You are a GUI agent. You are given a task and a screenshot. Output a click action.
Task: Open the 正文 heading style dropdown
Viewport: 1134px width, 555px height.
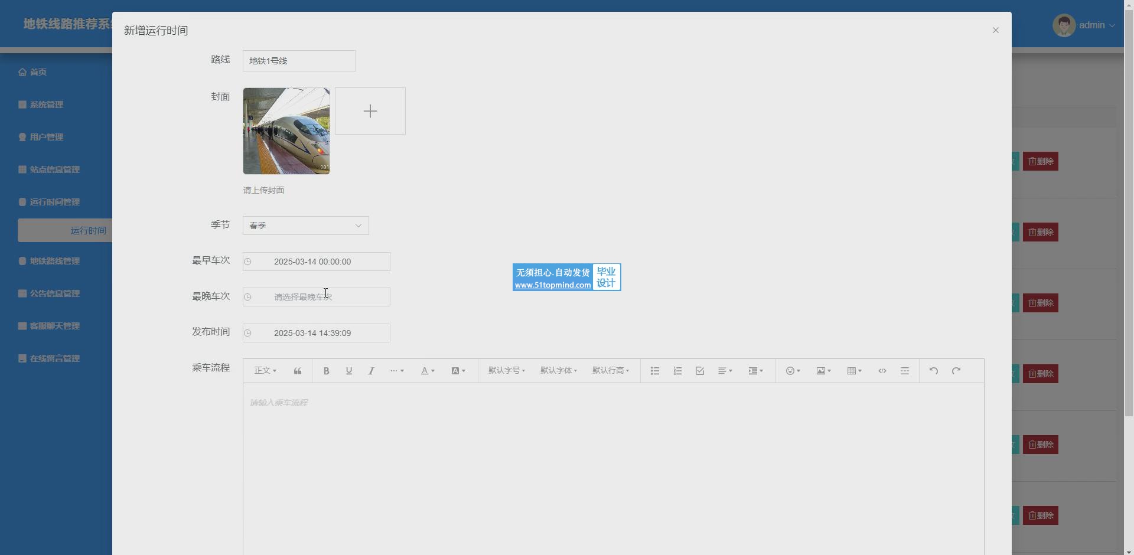(x=265, y=371)
